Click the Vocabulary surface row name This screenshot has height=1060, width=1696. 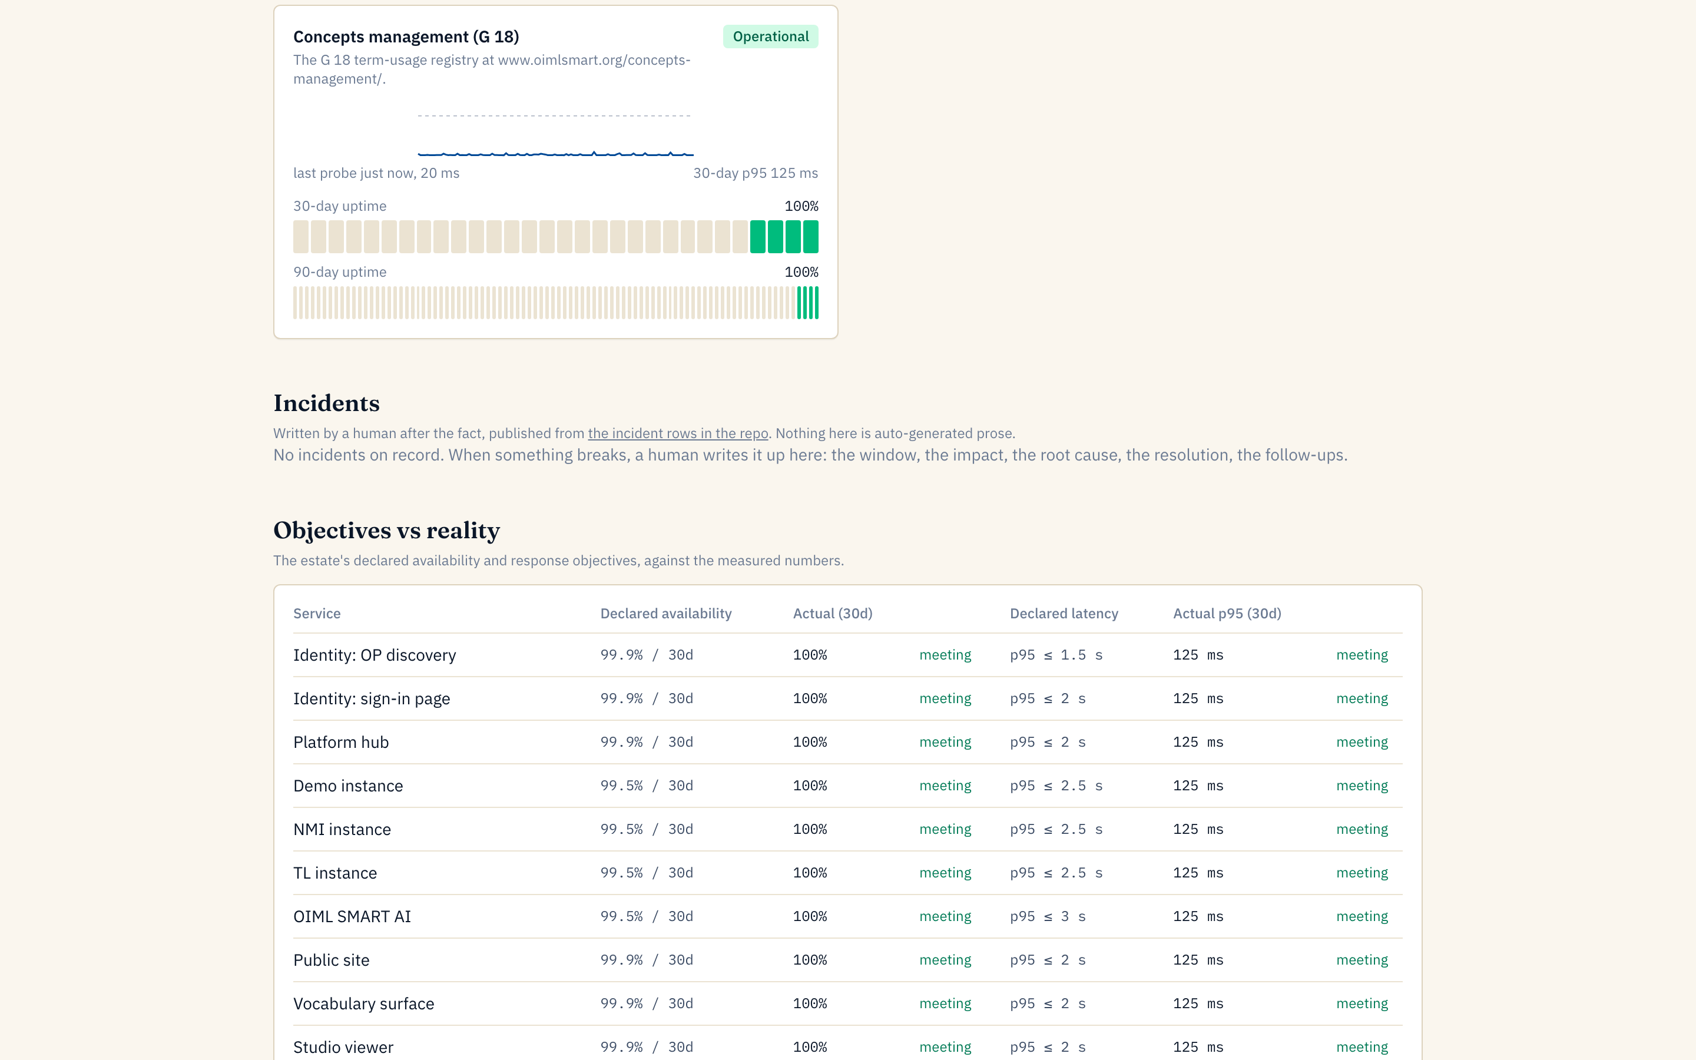click(364, 1003)
